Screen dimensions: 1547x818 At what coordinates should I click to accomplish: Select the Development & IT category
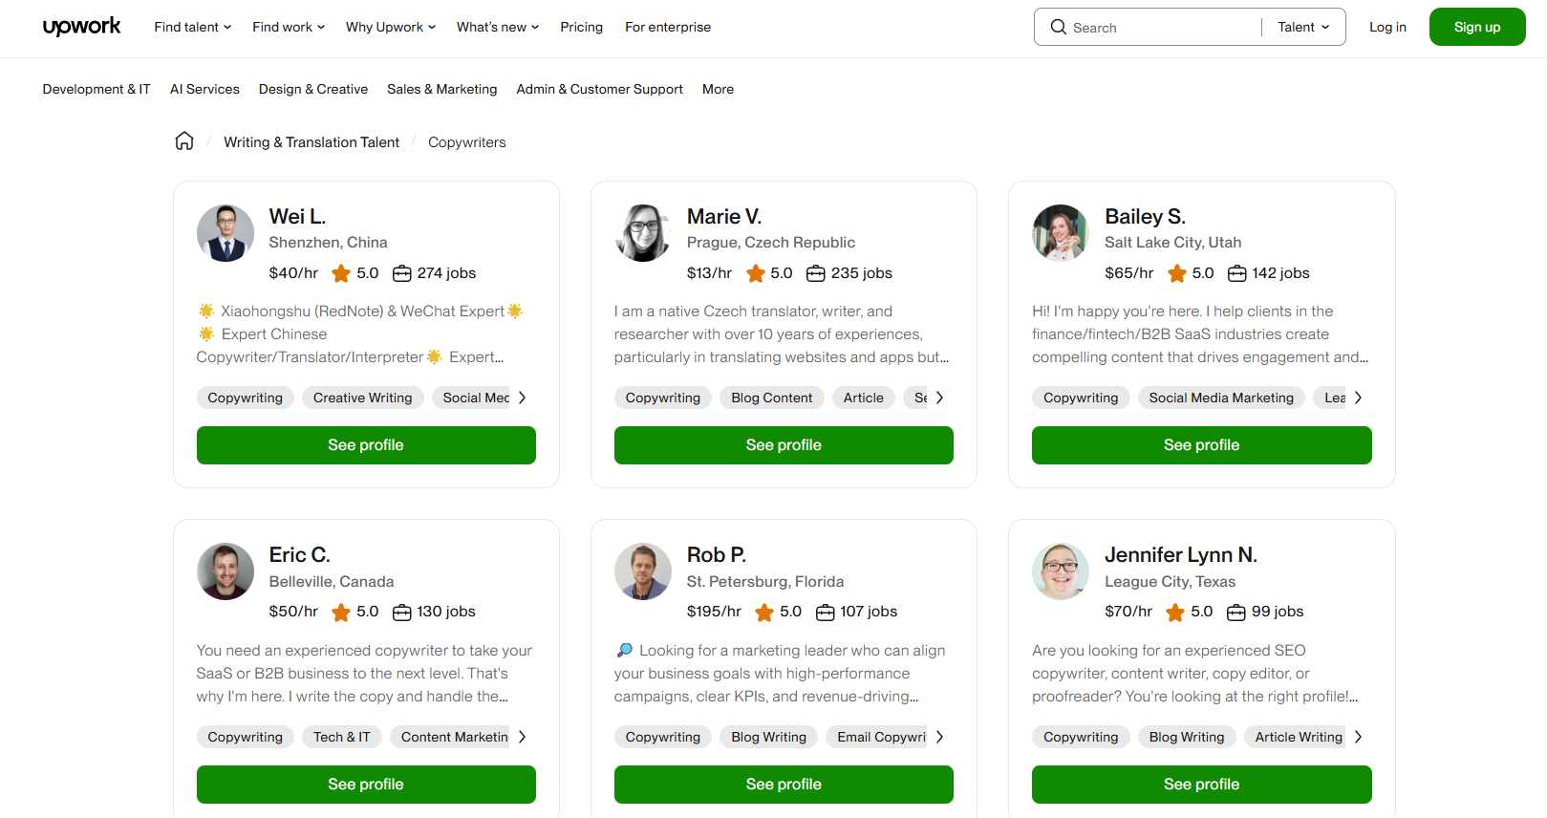pos(96,89)
